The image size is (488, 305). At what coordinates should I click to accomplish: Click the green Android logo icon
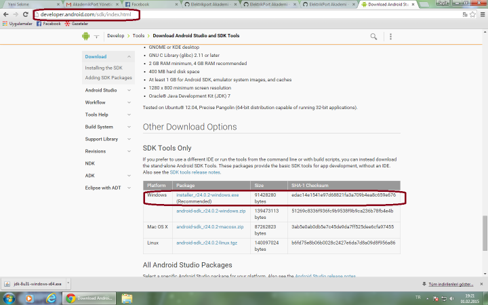point(85,36)
